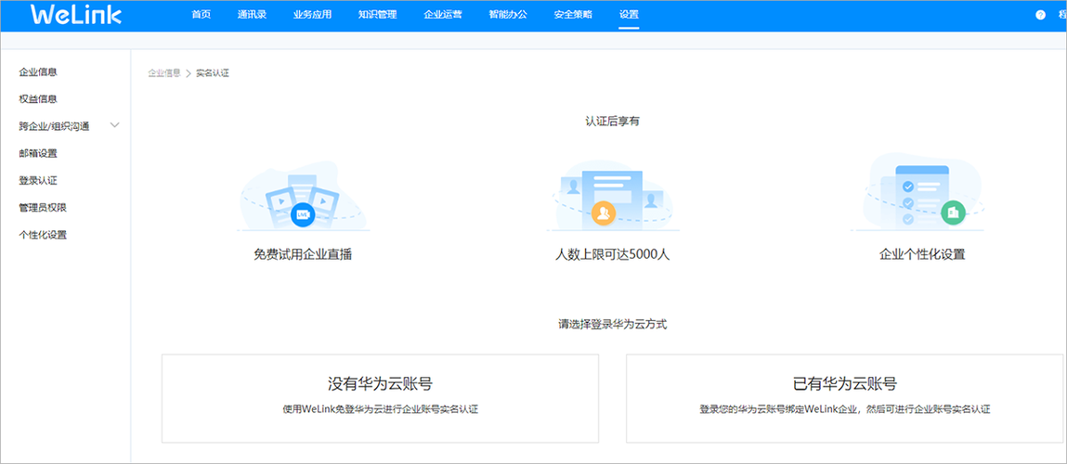Open 邮箱设置 in sidebar
This screenshot has height=464, width=1067.
(38, 153)
